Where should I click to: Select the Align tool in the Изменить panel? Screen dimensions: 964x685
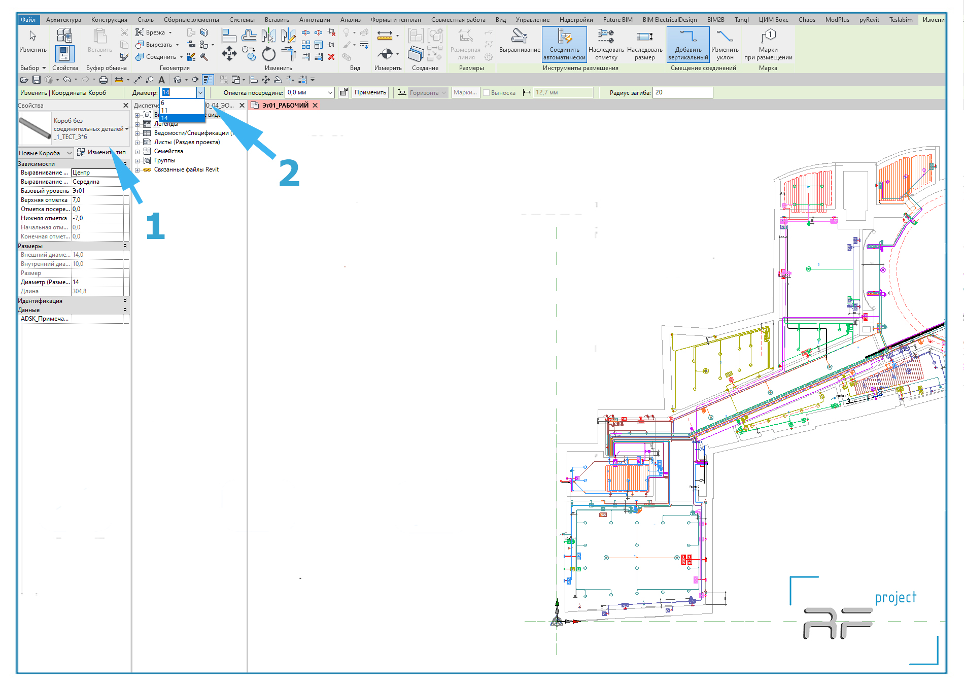click(x=229, y=35)
